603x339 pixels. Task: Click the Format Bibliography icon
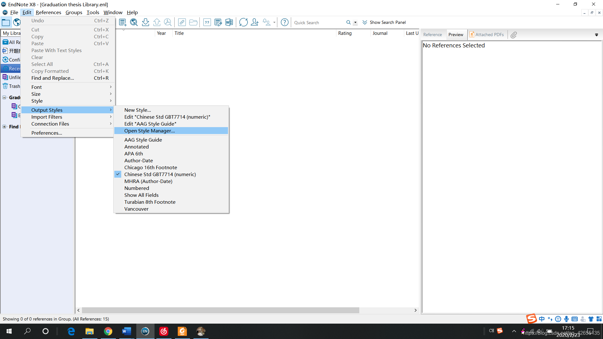pos(218,22)
